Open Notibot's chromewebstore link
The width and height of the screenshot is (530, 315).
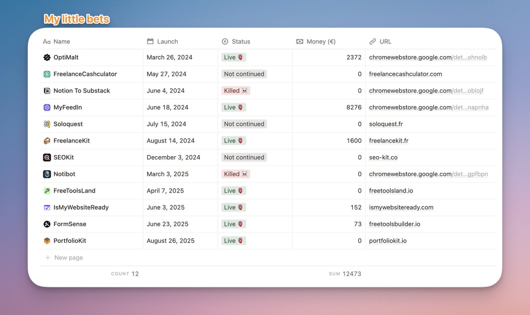428,174
